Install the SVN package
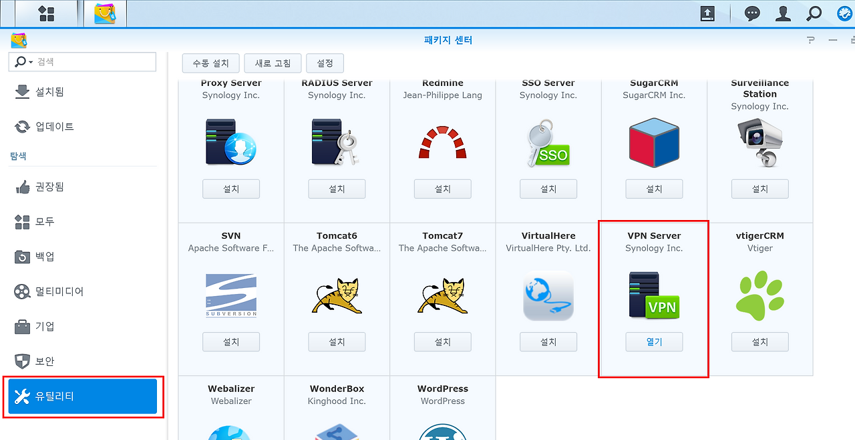This screenshot has height=440, width=855. coord(230,341)
